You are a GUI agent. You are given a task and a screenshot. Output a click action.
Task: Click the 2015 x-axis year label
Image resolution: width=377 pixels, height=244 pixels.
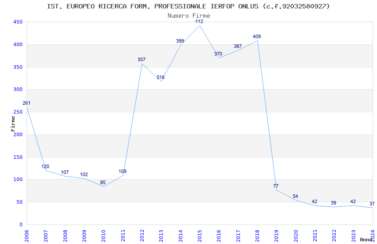200,236
